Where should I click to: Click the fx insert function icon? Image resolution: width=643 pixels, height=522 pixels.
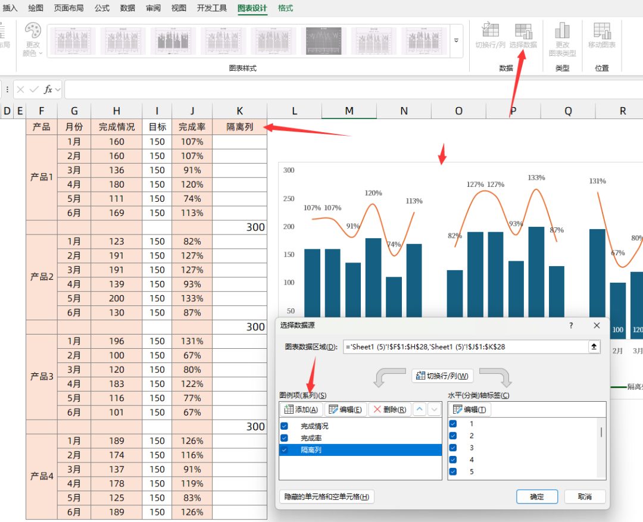tap(48, 89)
